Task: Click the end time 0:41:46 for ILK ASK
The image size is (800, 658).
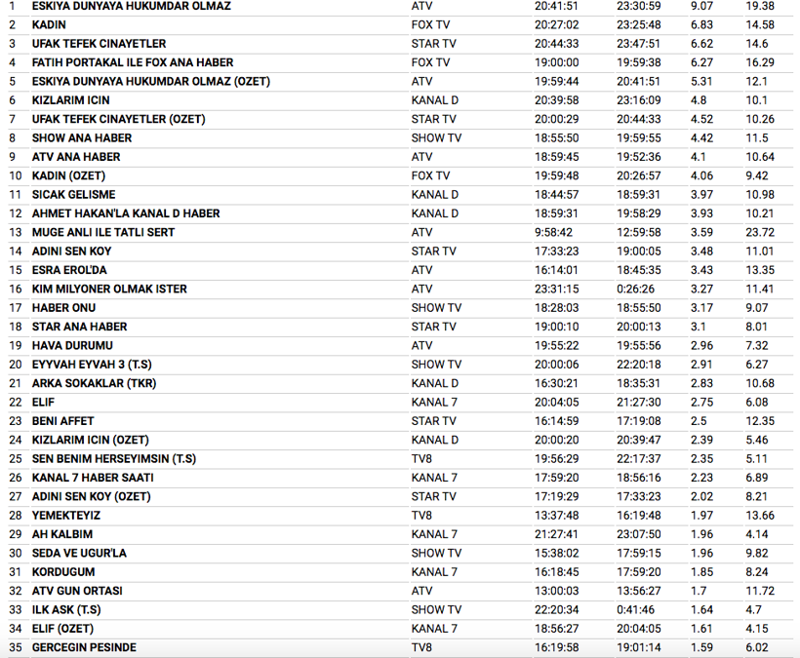Action: (x=635, y=610)
